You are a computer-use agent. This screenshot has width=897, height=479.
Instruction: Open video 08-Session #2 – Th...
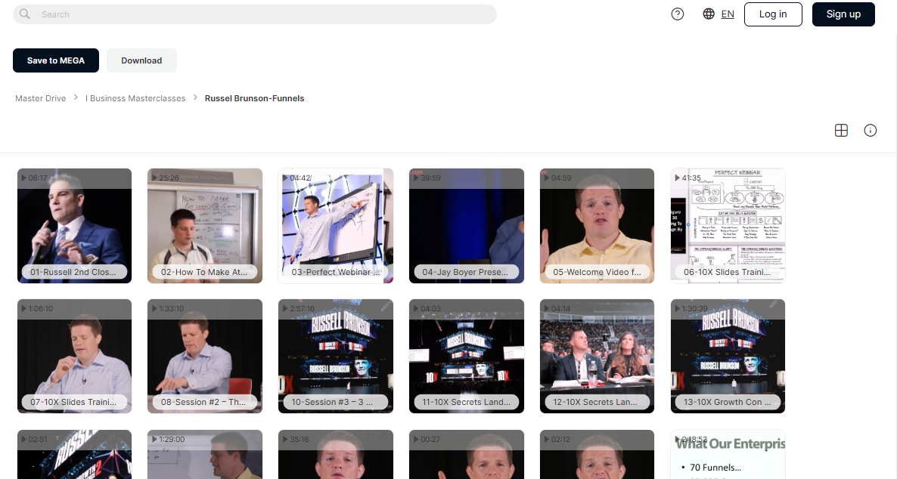[x=205, y=356]
